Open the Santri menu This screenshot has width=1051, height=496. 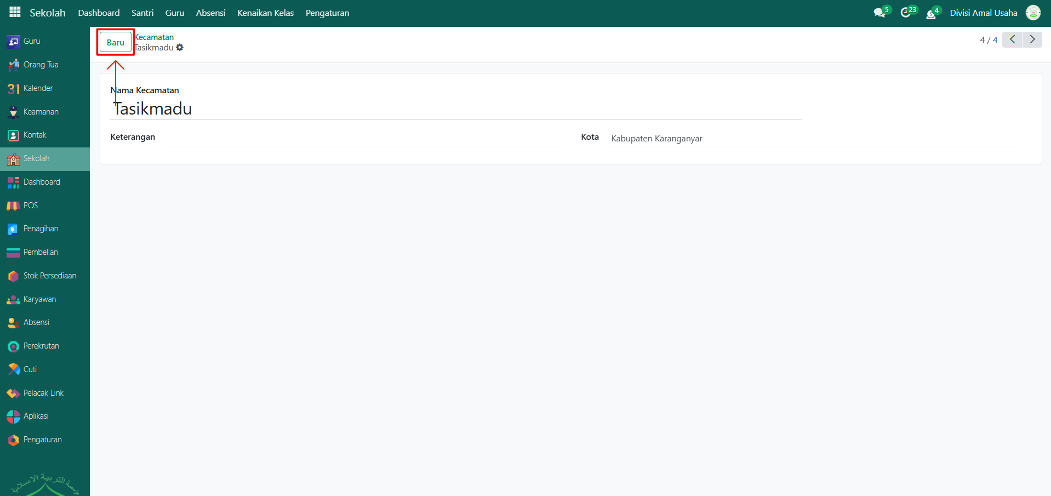142,13
